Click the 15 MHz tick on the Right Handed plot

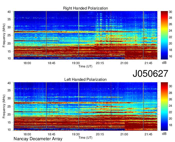point(9,51)
